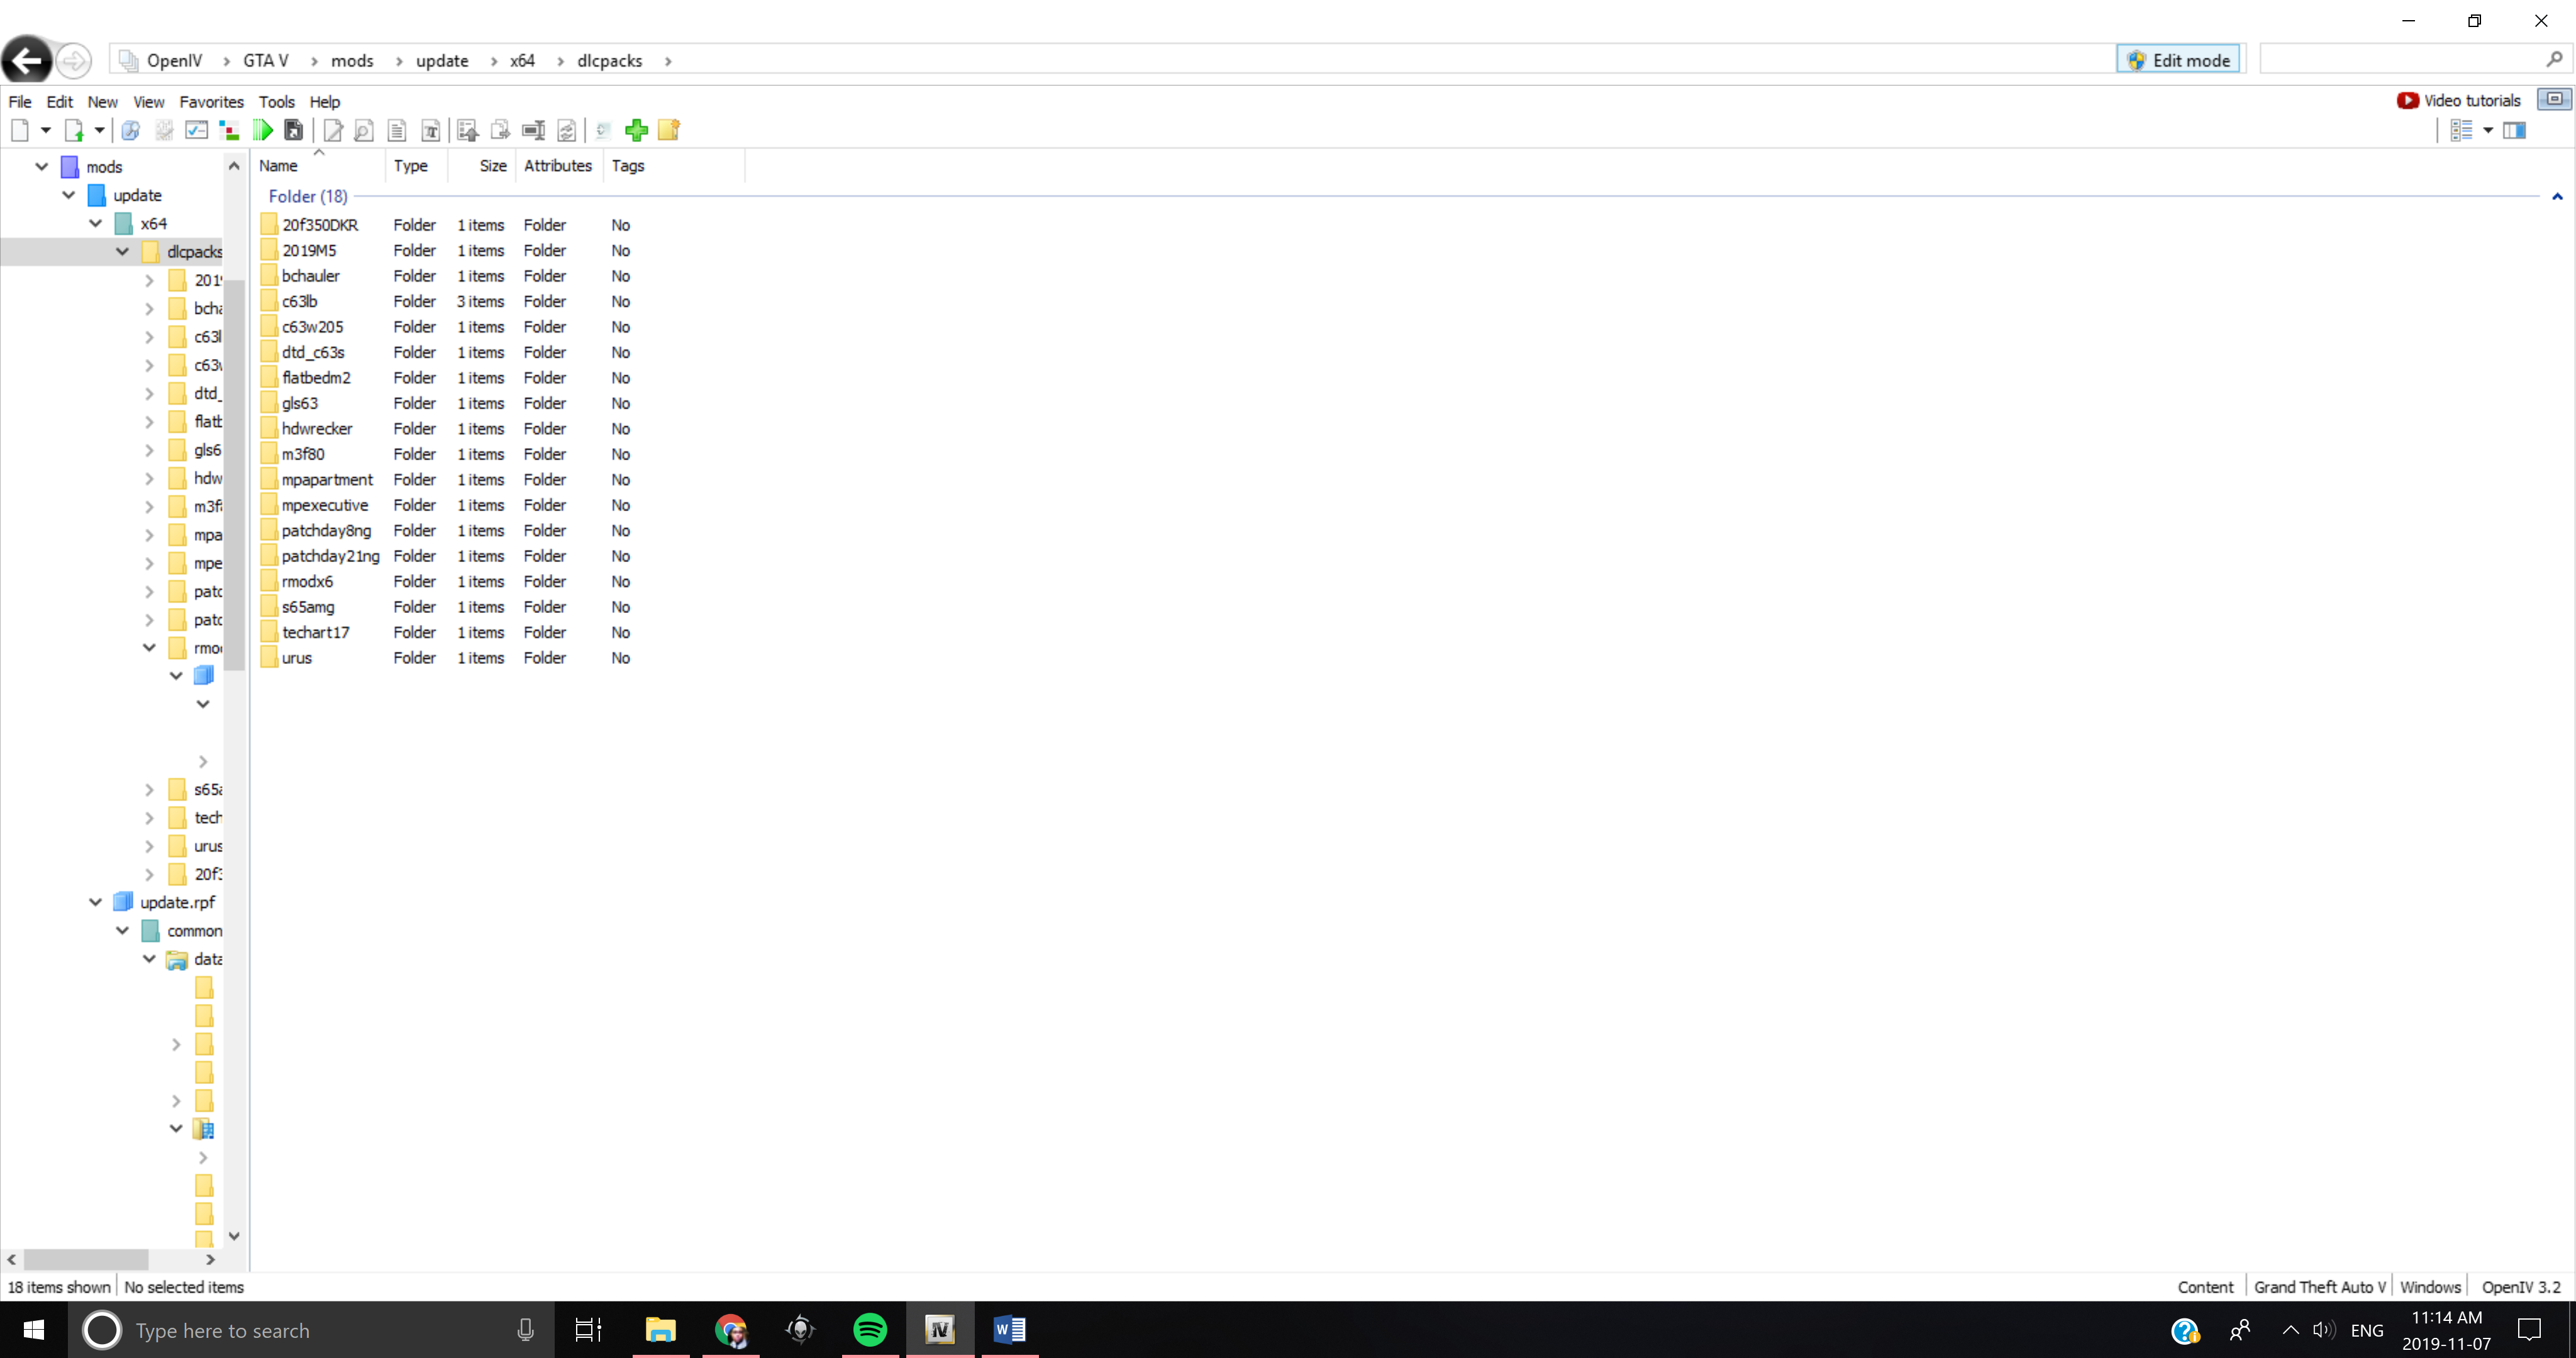Image resolution: width=2576 pixels, height=1358 pixels.
Task: Click the horizontal scrollbar of tree panel
Action: (x=86, y=1258)
